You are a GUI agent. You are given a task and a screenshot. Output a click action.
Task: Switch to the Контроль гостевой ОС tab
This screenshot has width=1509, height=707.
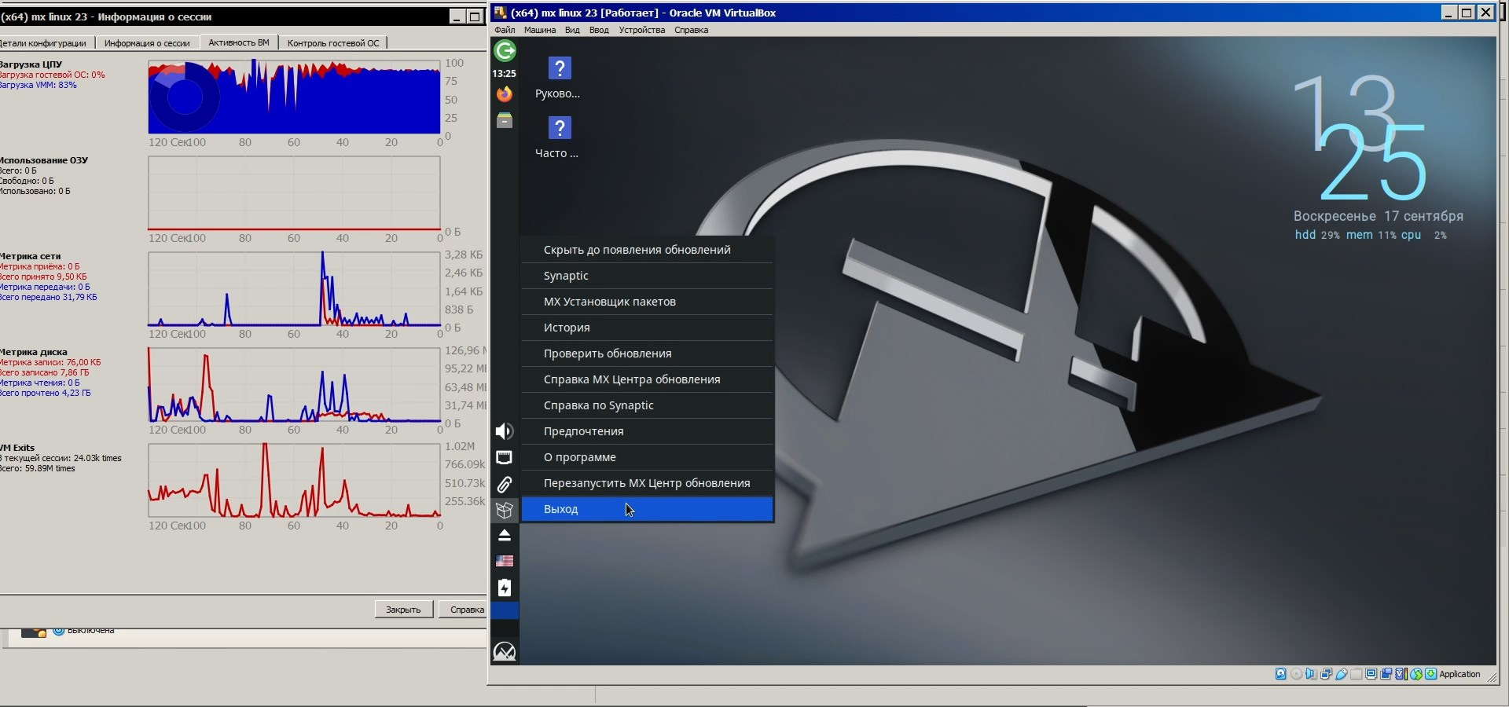point(332,43)
